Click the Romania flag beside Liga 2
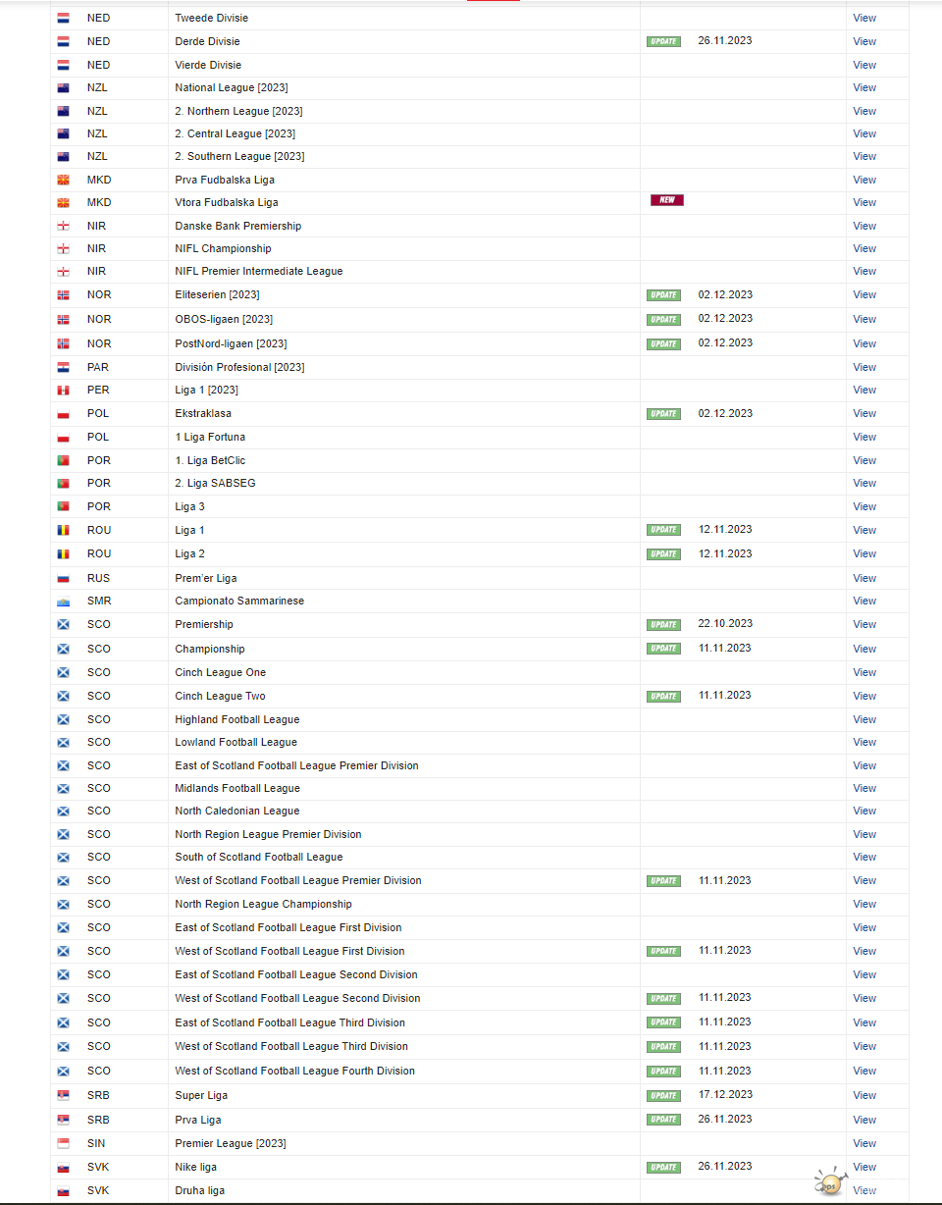This screenshot has height=1205, width=942. pos(63,554)
